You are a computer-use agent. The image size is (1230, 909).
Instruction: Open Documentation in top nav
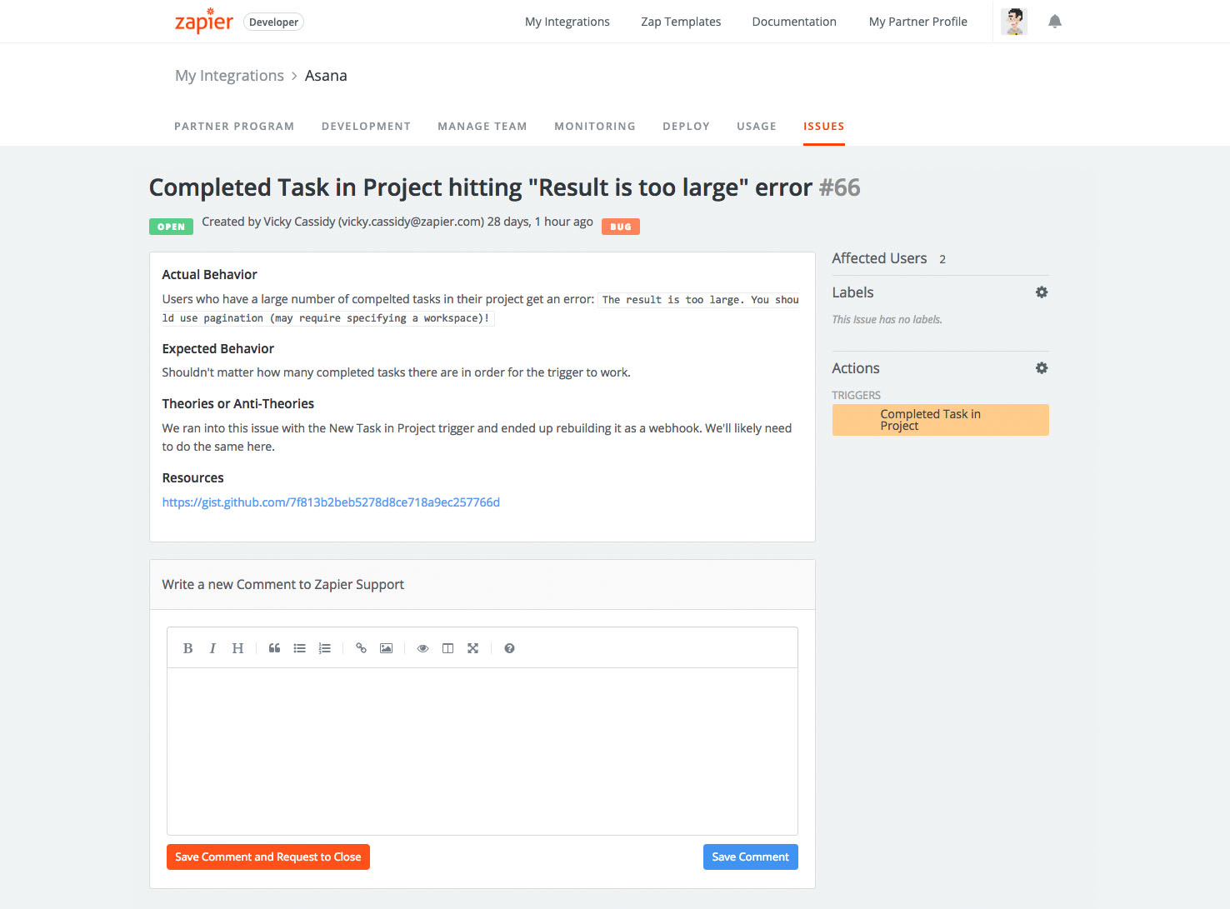[x=794, y=22]
